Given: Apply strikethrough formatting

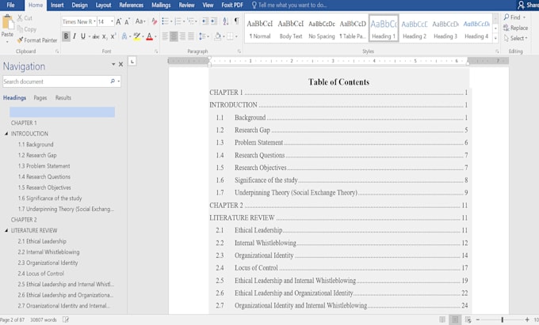Looking at the screenshot, I should tap(96, 36).
